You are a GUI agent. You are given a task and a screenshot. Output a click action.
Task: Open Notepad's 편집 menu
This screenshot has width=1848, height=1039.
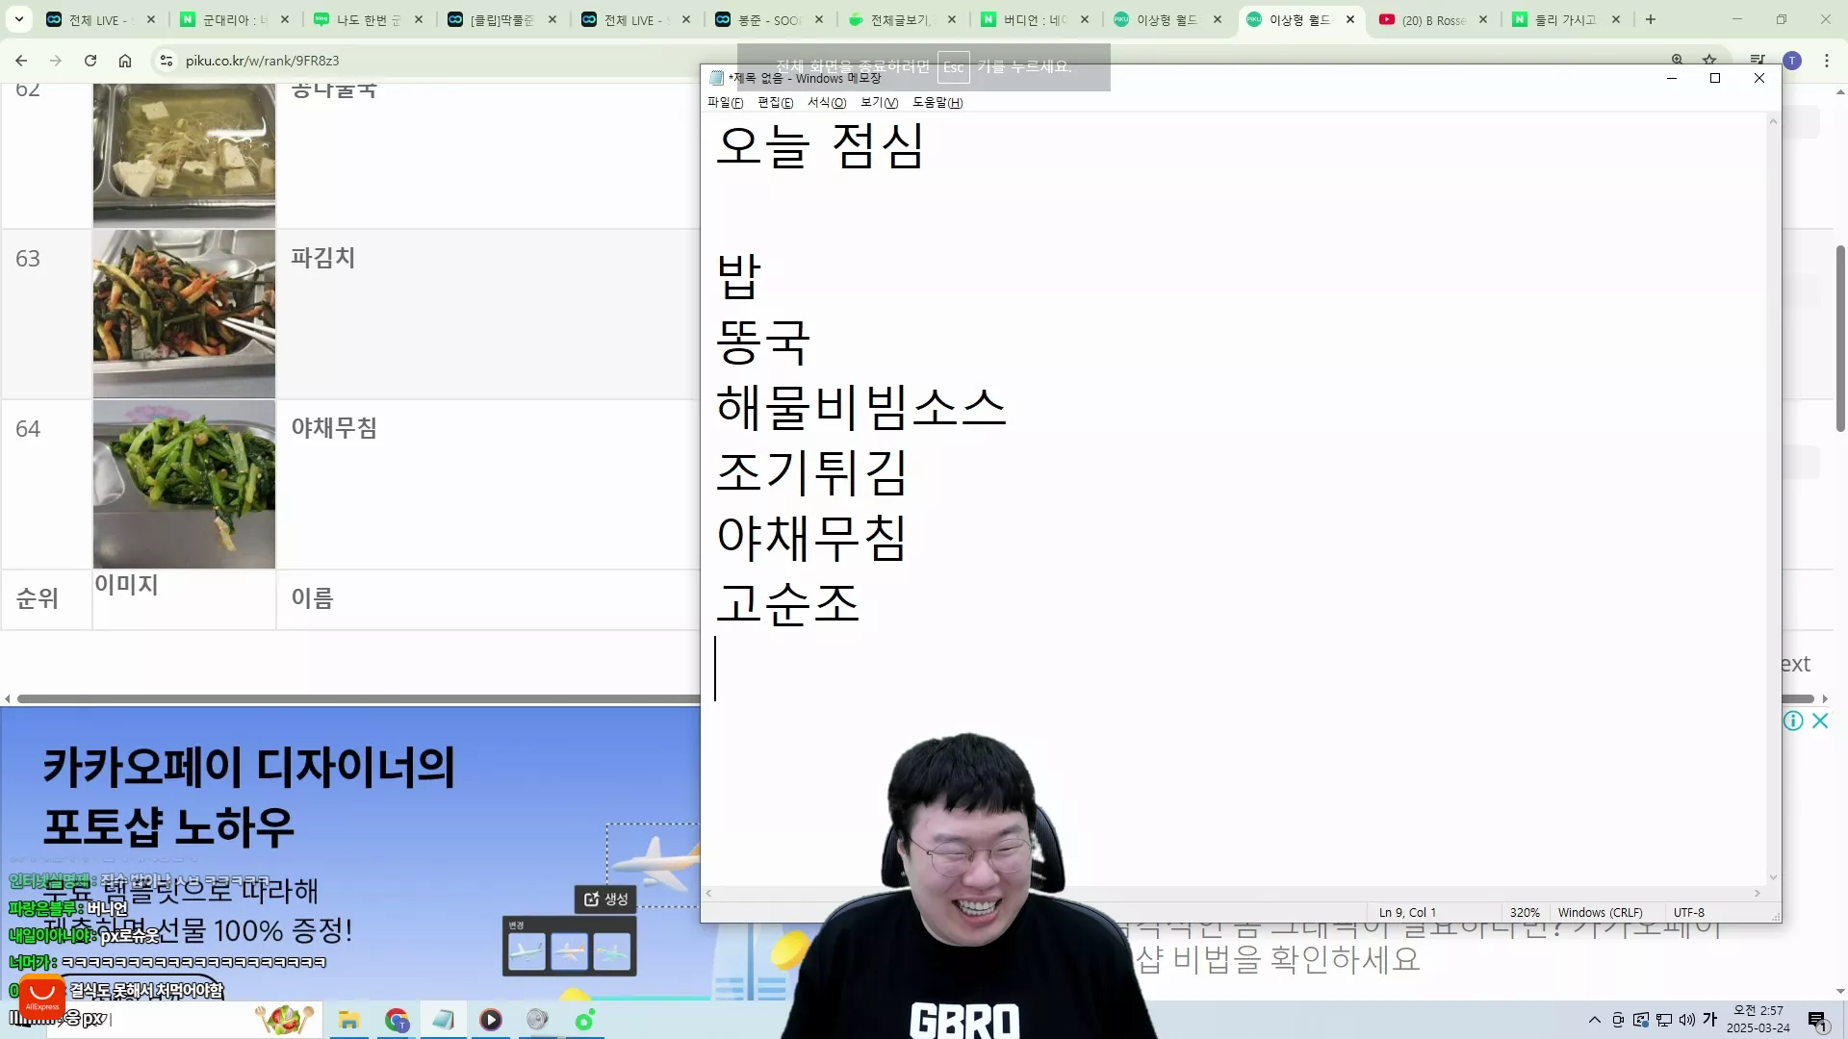(x=775, y=103)
